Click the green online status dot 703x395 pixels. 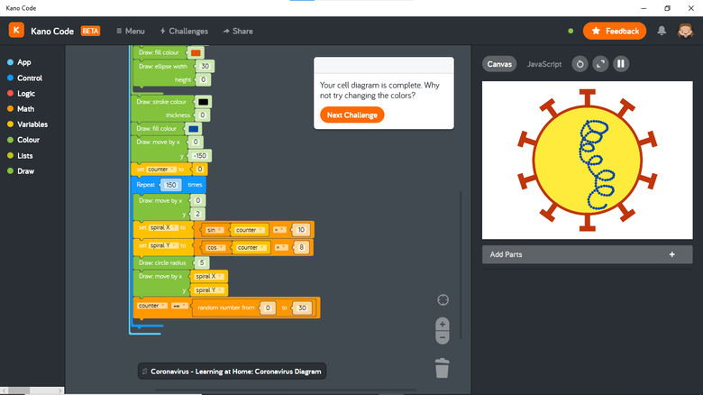571,31
